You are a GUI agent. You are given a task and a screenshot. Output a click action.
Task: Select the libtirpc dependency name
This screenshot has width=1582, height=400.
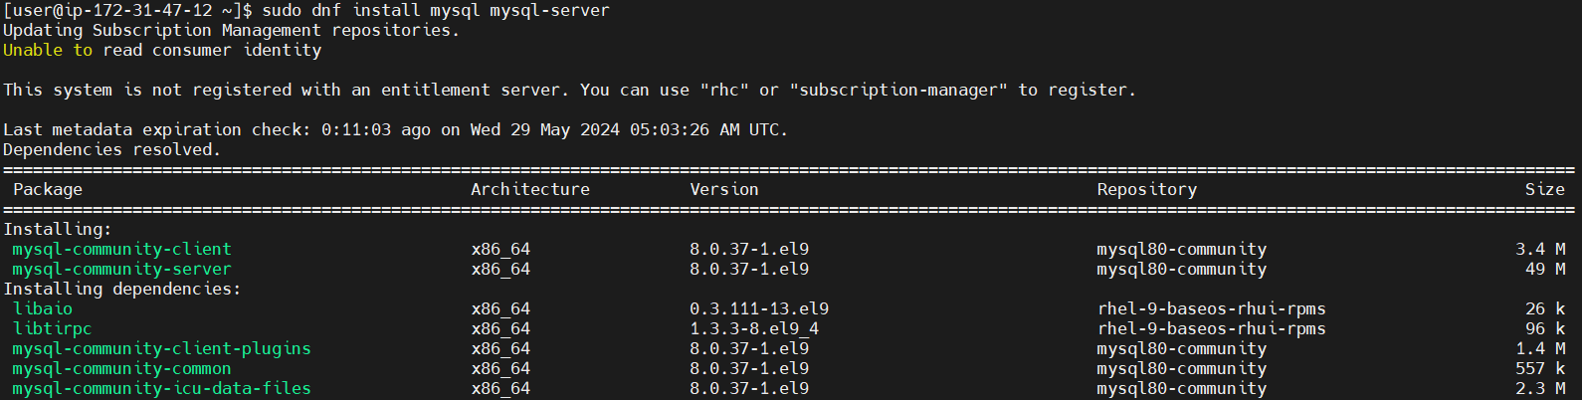point(52,328)
